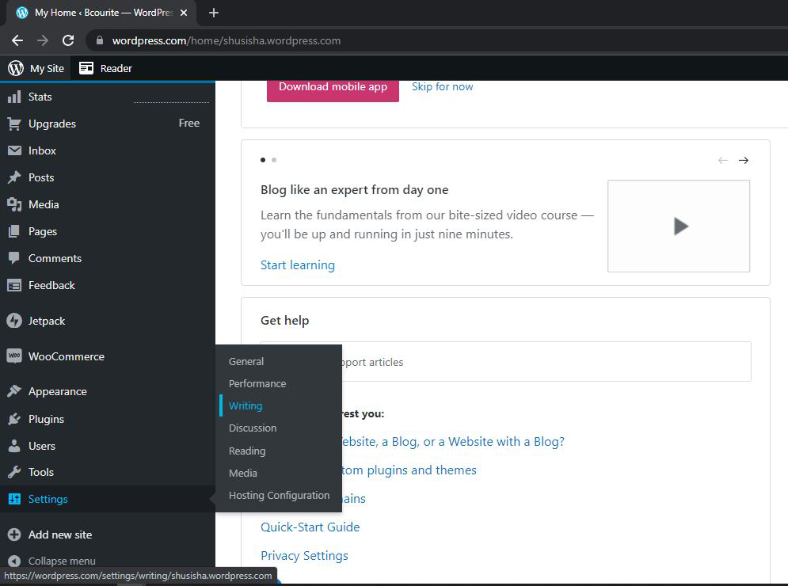This screenshot has width=788, height=586.
Task: Play the blogging course video thumbnail
Action: [x=679, y=226]
